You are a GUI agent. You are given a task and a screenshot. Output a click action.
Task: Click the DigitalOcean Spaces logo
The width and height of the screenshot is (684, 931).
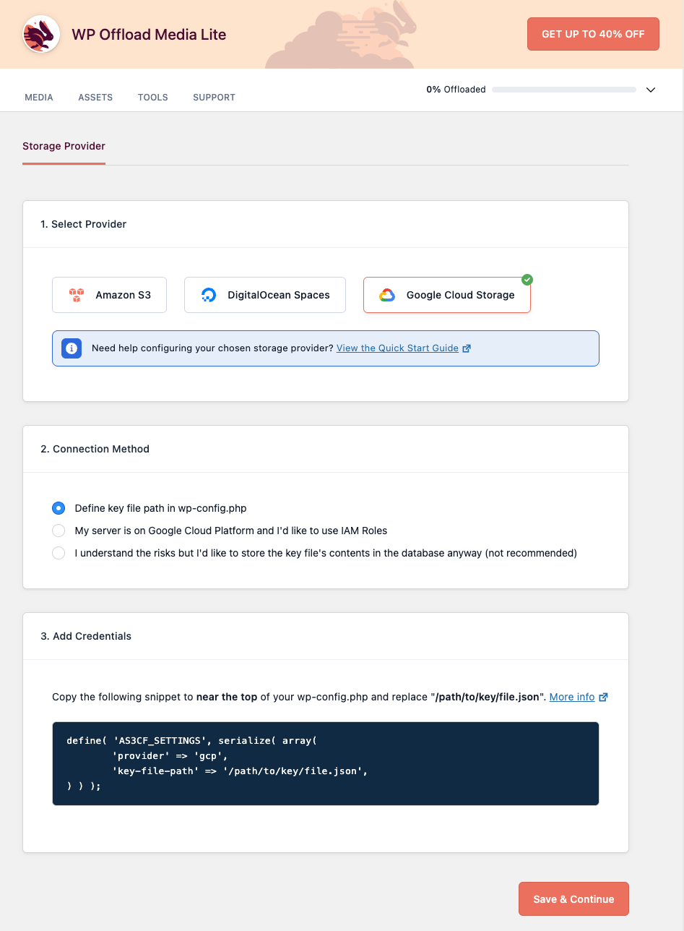point(209,294)
